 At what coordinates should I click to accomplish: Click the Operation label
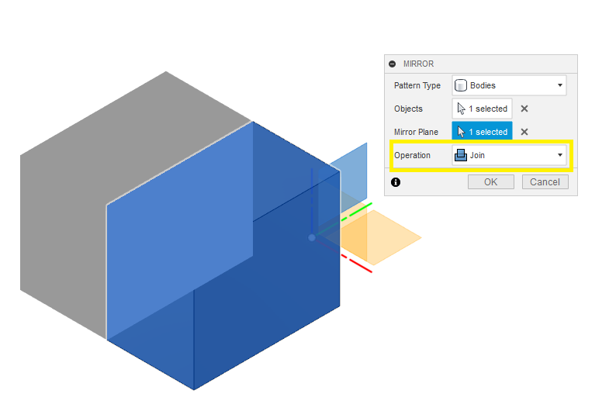coord(412,156)
